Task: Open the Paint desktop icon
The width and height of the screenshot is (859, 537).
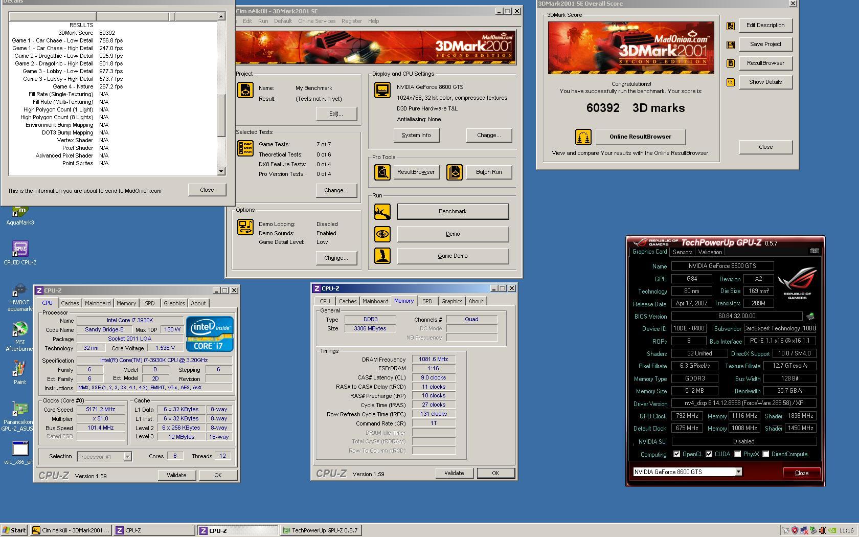Action: 20,372
